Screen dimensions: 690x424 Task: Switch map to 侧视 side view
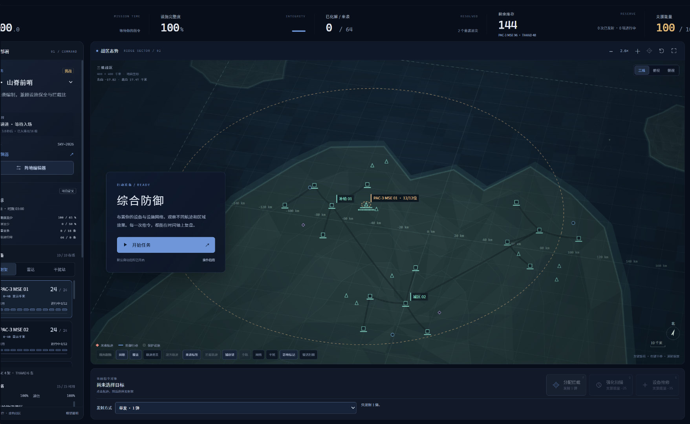pyautogui.click(x=671, y=71)
